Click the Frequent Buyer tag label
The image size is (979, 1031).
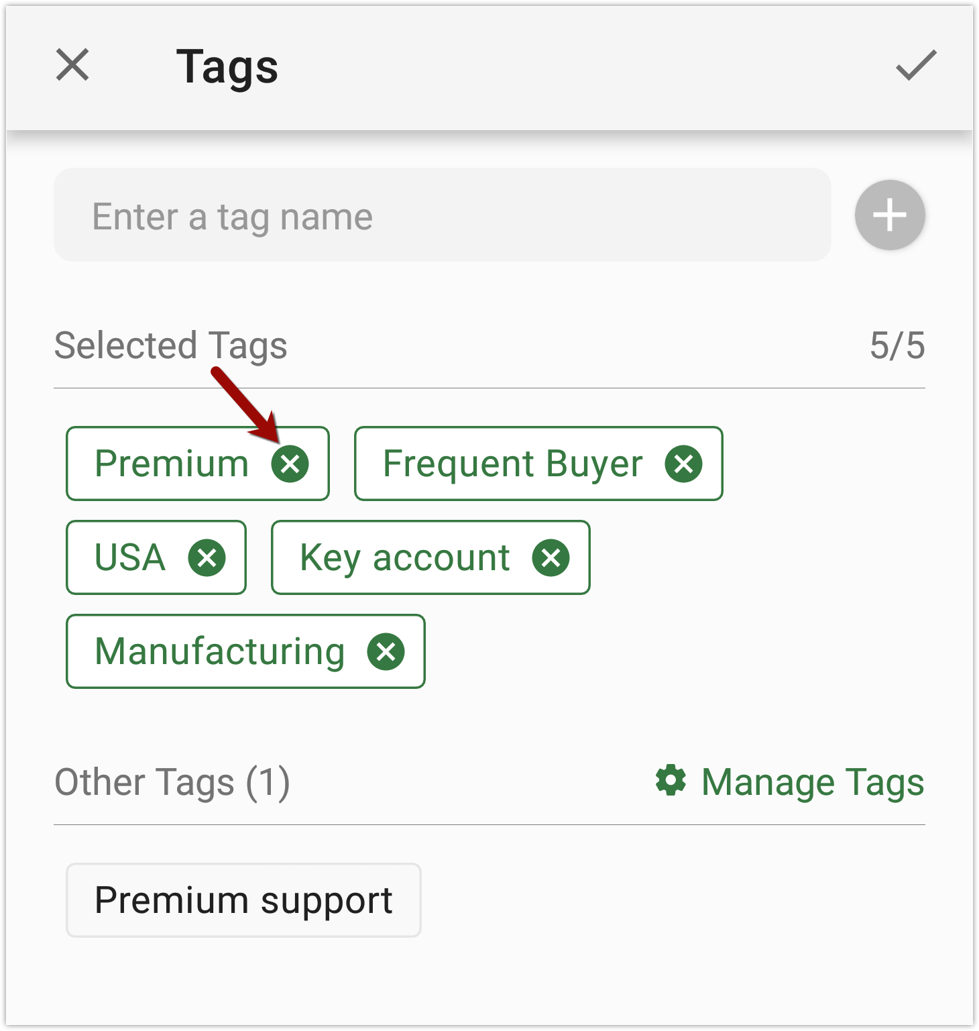[513, 464]
